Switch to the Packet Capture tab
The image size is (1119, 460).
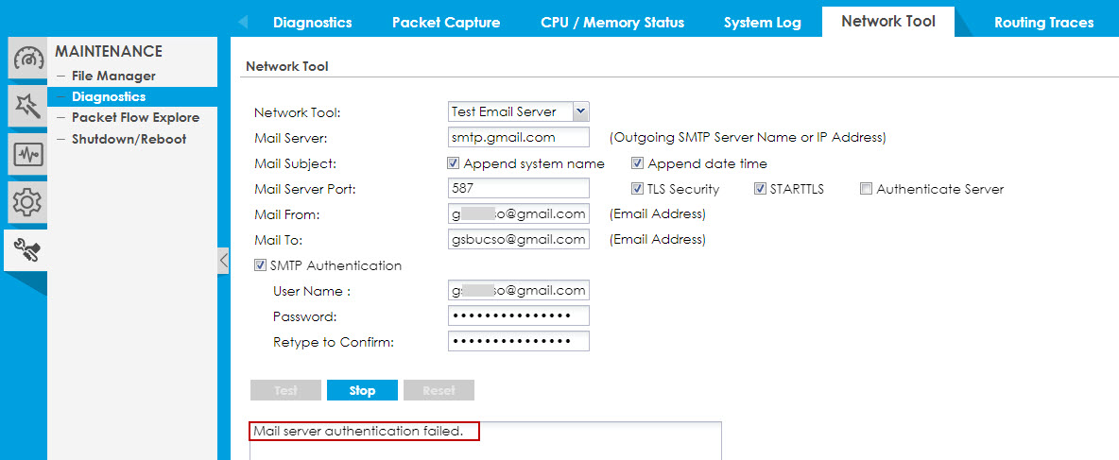tap(446, 22)
